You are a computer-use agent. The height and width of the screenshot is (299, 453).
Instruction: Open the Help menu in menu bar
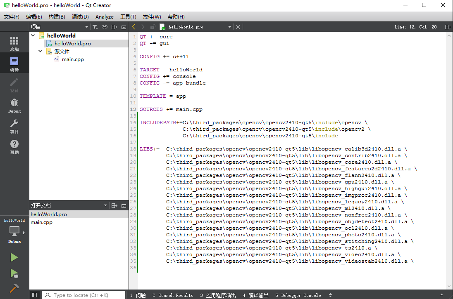point(176,17)
